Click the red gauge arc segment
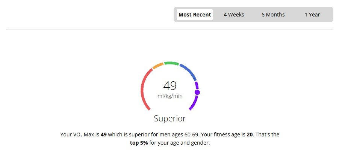The height and width of the screenshot is (151, 342). click(x=143, y=90)
